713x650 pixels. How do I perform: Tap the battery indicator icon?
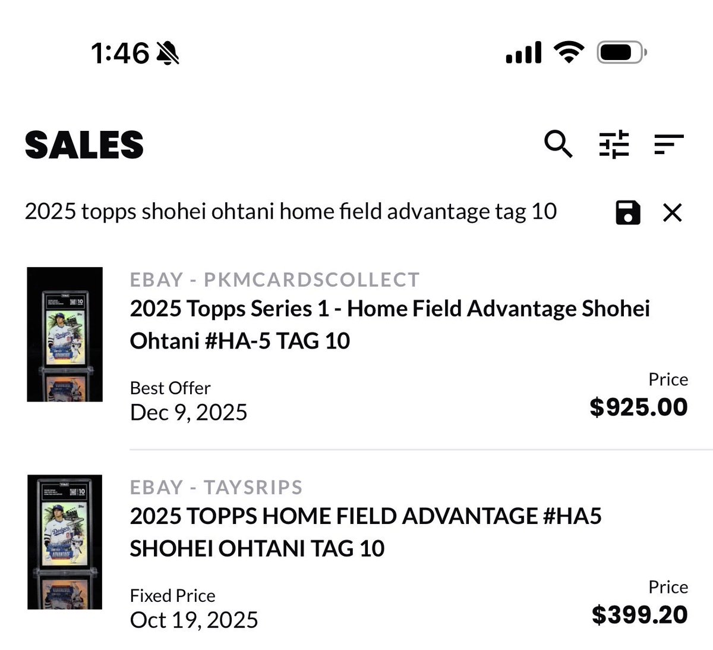click(621, 52)
